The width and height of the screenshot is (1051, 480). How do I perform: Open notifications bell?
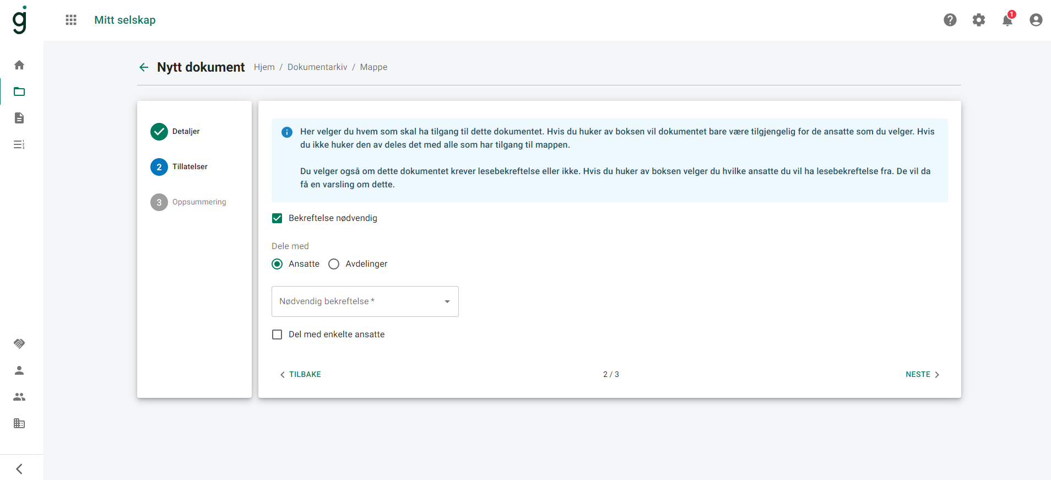click(x=1007, y=20)
